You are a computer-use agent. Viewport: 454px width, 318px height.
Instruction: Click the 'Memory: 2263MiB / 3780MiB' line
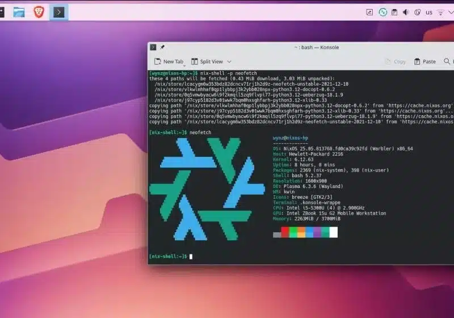306,219
